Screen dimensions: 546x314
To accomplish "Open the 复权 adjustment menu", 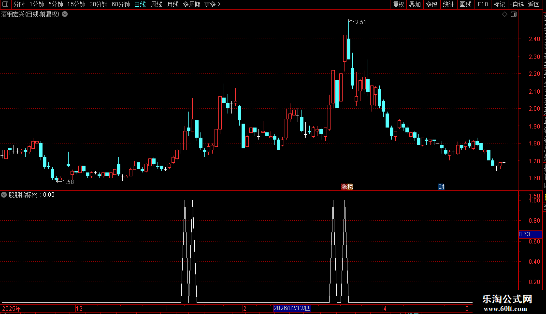I will click(x=398, y=4).
